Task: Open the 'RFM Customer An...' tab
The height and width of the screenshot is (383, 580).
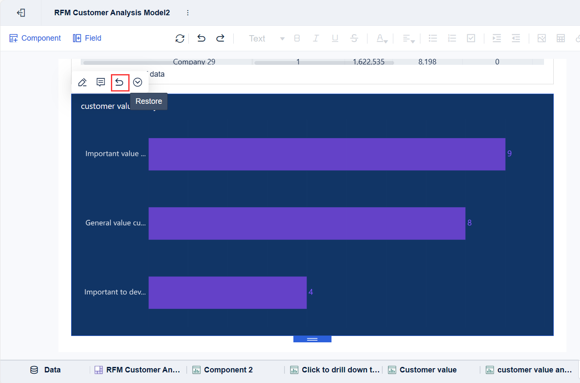Action: tap(137, 370)
